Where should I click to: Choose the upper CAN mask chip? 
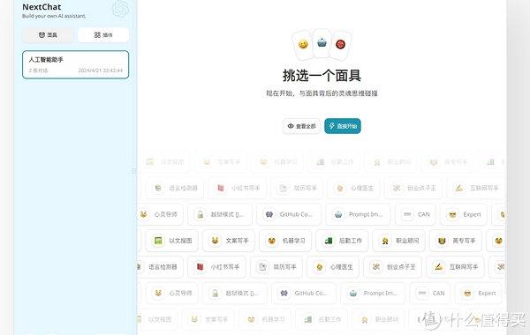(x=415, y=214)
